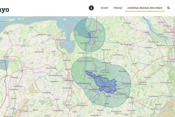175x117 pixels.
Task: Click the Papenburg town label
Action: 18,86
